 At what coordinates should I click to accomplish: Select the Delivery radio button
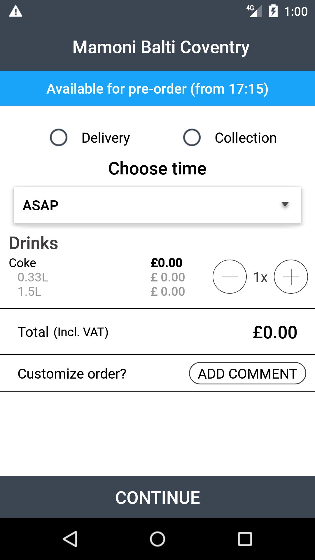[59, 137]
